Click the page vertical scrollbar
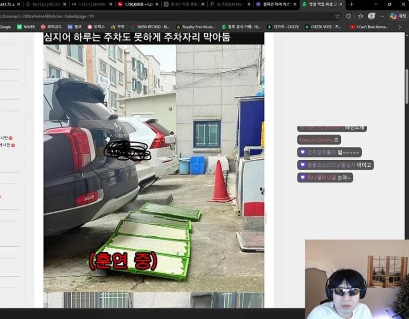Image resolution: width=409 pixels, height=319 pixels. coord(407,87)
